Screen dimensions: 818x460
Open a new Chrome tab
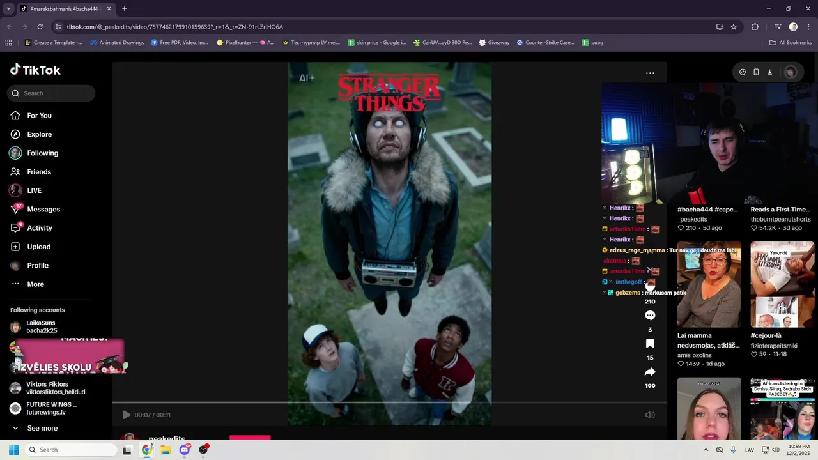[x=124, y=9]
